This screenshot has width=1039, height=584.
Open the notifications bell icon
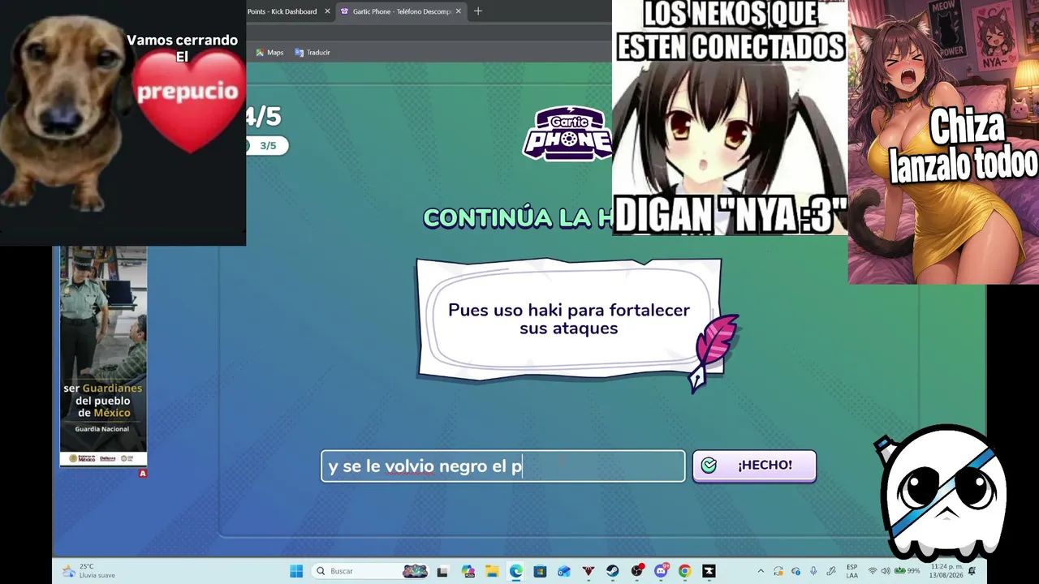(972, 571)
